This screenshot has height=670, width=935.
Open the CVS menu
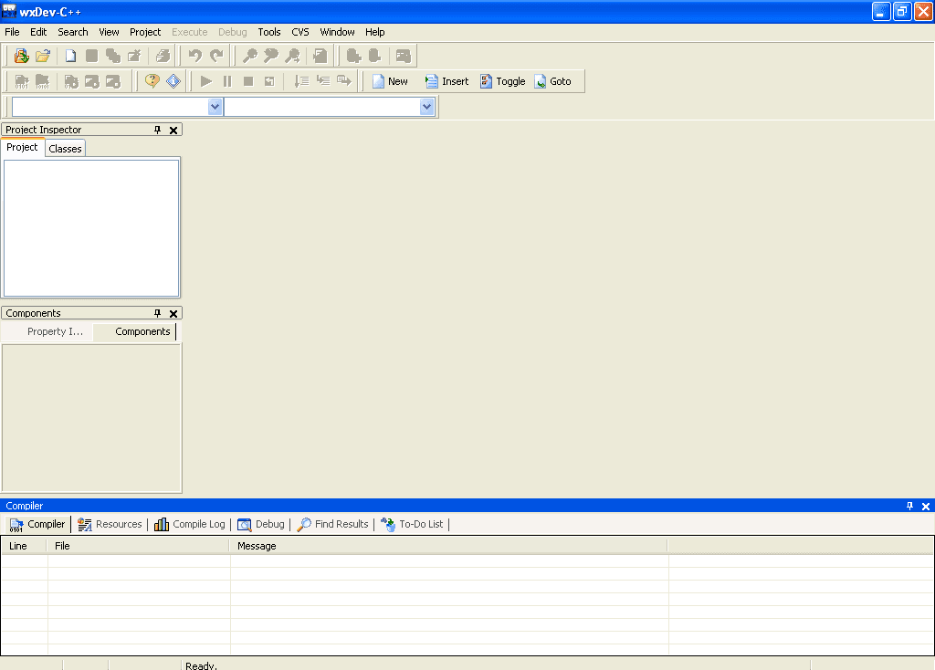(x=299, y=32)
